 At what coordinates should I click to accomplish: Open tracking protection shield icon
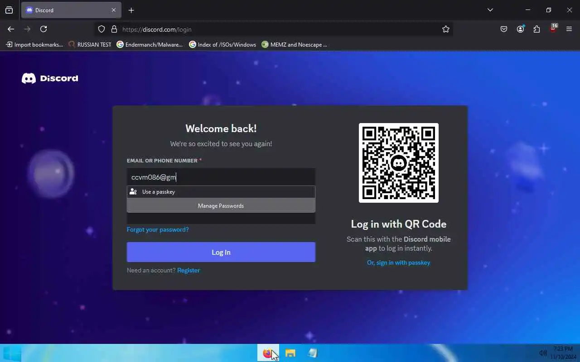coord(101,29)
